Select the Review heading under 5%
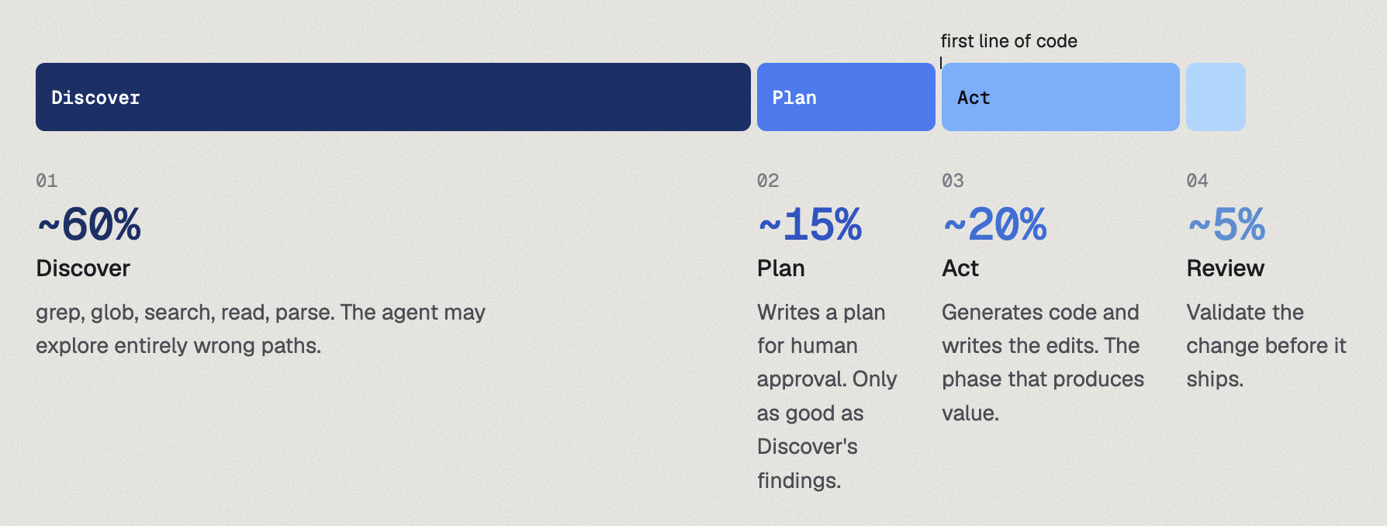 (1226, 268)
